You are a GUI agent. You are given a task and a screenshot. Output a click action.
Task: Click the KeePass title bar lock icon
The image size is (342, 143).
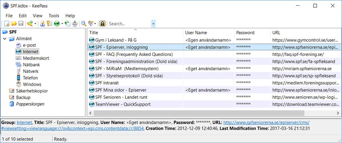coord(6,6)
